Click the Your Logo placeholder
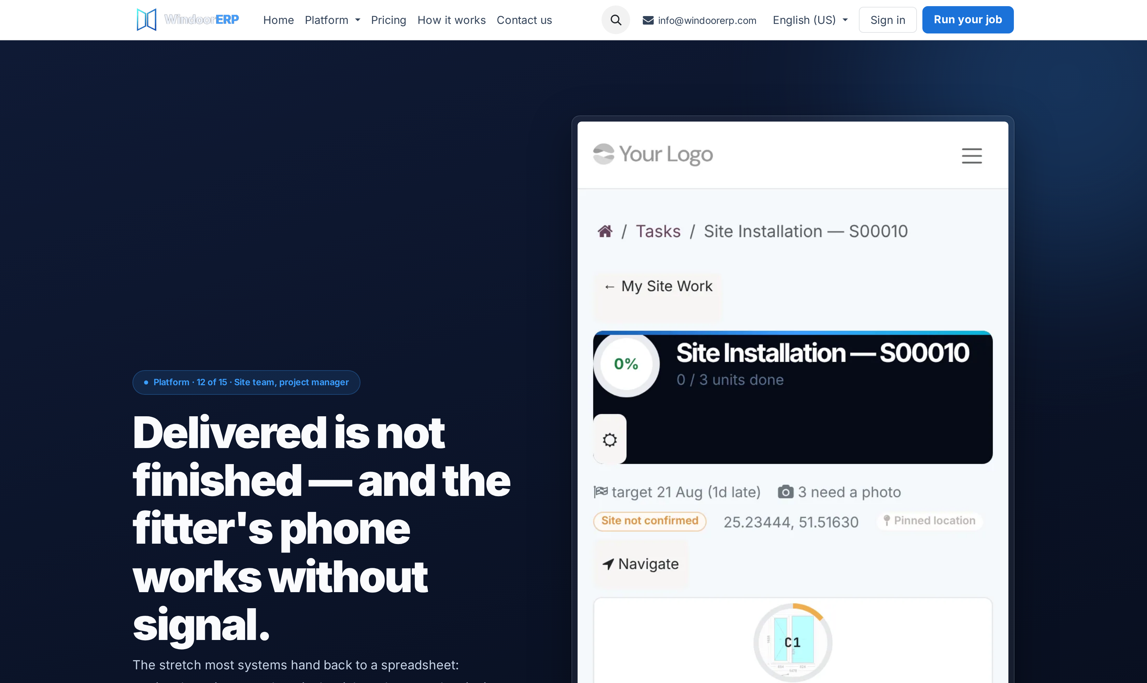 point(653,154)
